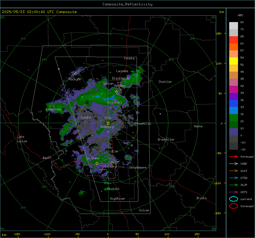The width and height of the screenshot is (255, 238).
Task: Click the Drumheller city label
Action: point(166,140)
